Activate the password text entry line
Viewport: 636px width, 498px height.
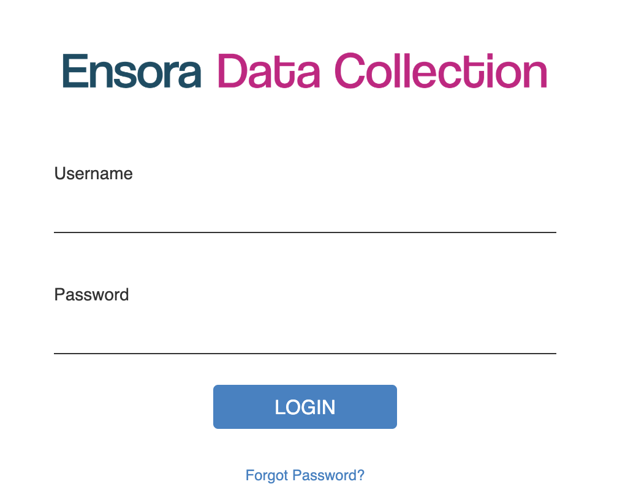pos(305,336)
